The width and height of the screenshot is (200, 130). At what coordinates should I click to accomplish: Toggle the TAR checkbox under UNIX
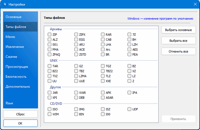(x=50, y=66)
